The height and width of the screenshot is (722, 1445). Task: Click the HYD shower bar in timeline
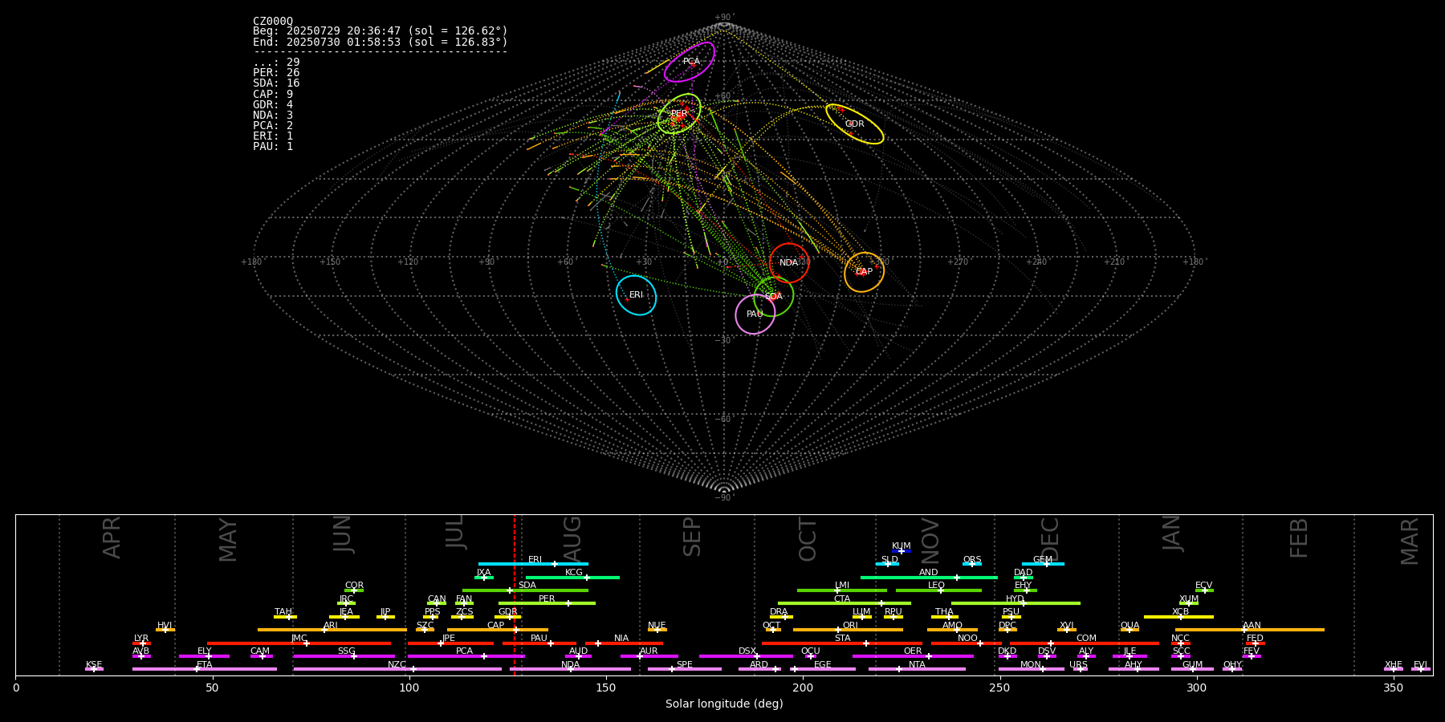pyautogui.click(x=1016, y=603)
